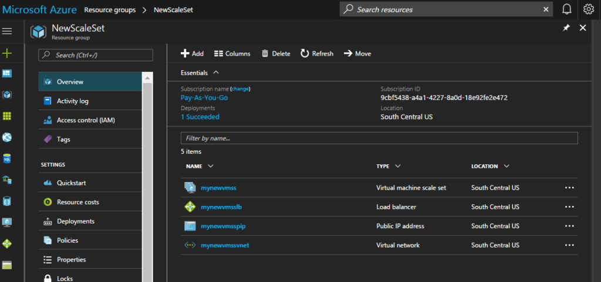Pin the NewScaleSet blade to dashboard
Viewport: 601px width, 282px height.
(x=566, y=28)
